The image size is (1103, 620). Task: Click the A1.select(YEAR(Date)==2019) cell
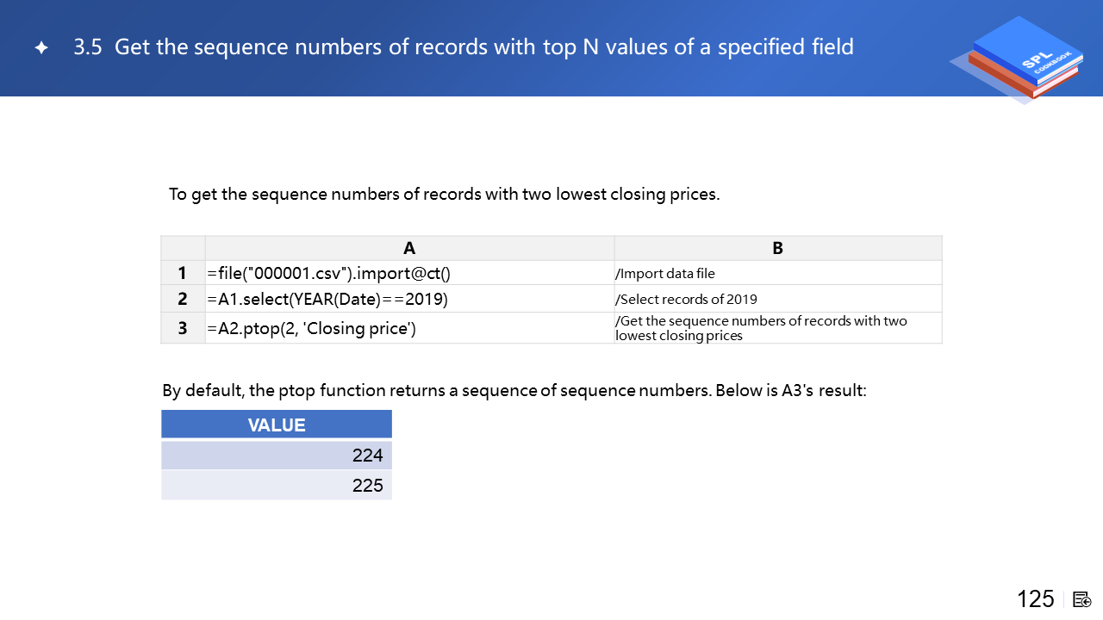(327, 299)
